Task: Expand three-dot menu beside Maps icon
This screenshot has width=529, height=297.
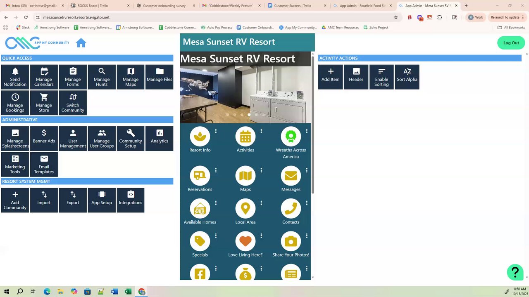Action: tap(261, 170)
